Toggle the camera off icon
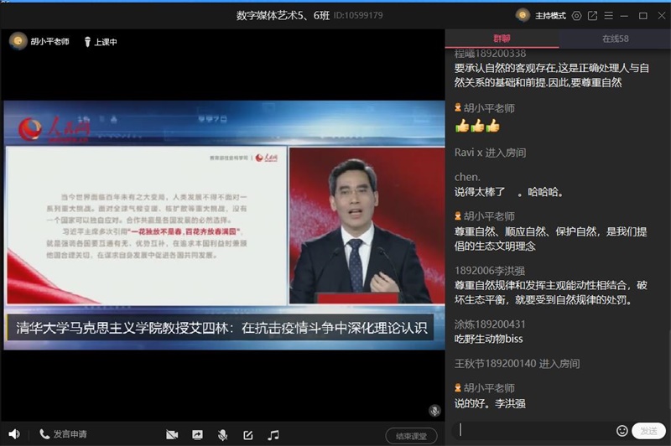The height and width of the screenshot is (446, 671). (172, 435)
